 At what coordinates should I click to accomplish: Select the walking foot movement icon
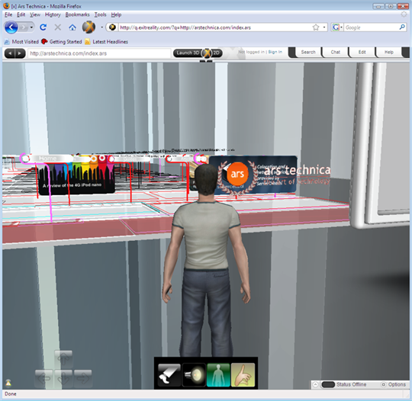(169, 374)
